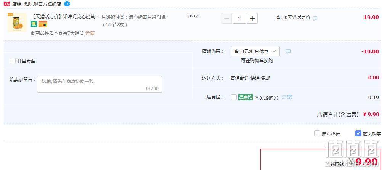The width and height of the screenshot is (382, 170).
Task: Click the mooncake product thumbnail
Action: coord(17,22)
